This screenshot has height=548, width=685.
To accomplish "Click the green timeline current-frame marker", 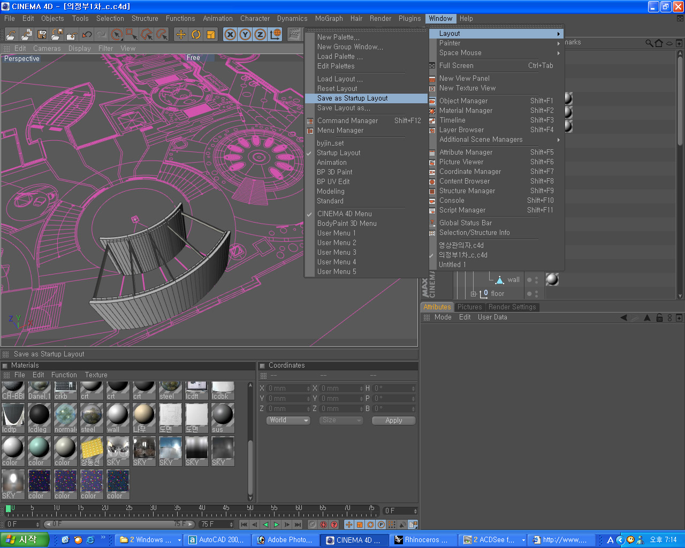I will pos(8,509).
